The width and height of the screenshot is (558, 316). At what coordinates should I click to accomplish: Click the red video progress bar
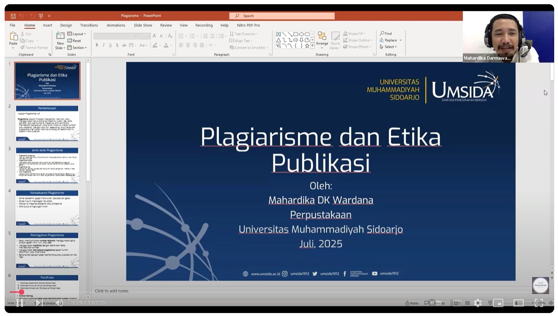point(15,292)
